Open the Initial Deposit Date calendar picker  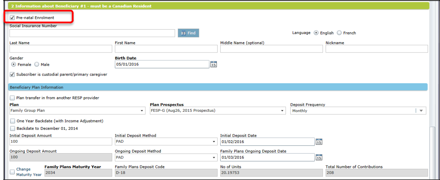(319, 142)
